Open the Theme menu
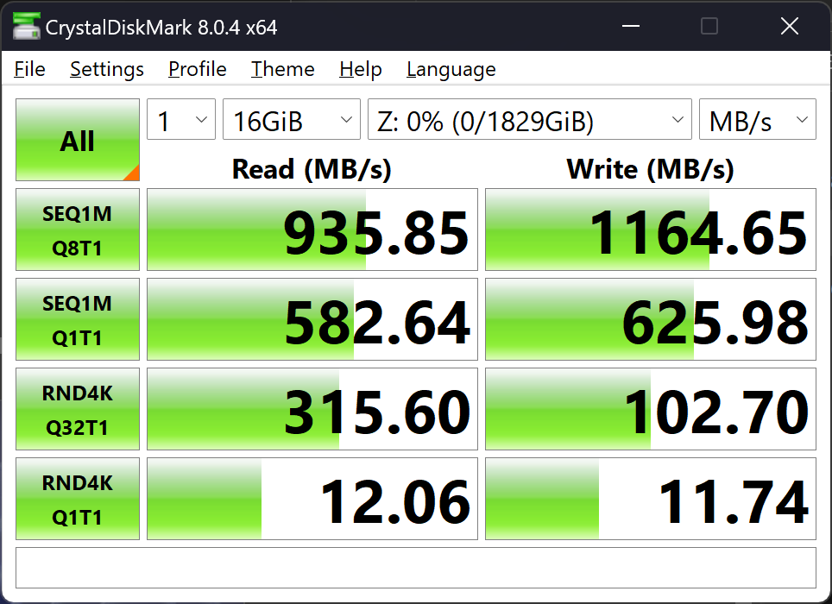Image resolution: width=832 pixels, height=604 pixels. [x=283, y=69]
